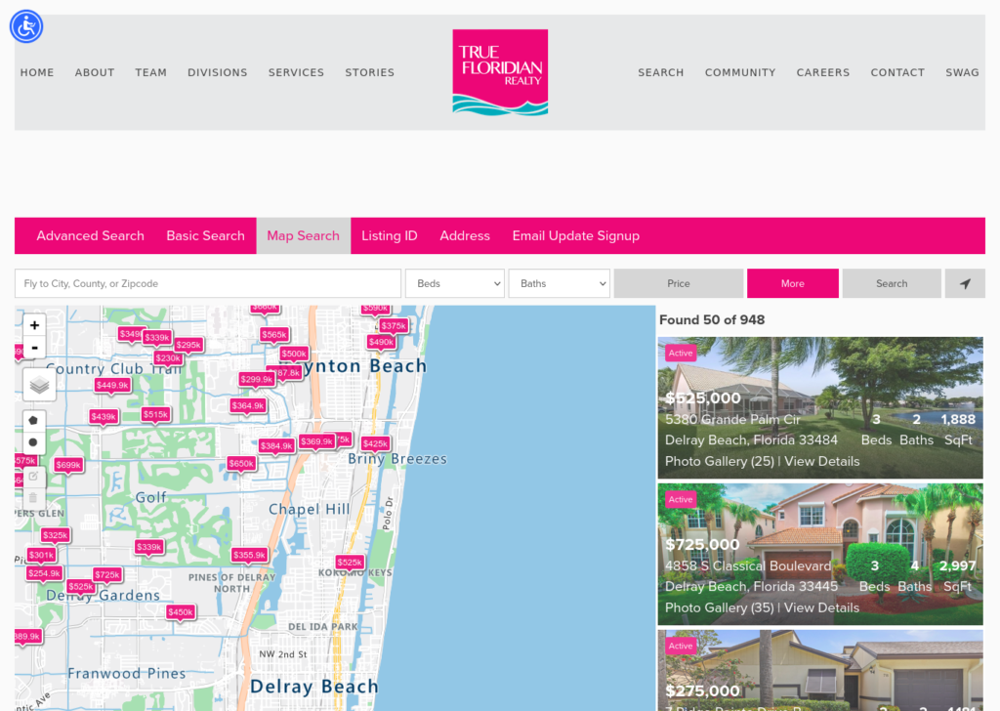
Task: Click the locate me arrow button
Action: [x=965, y=284]
